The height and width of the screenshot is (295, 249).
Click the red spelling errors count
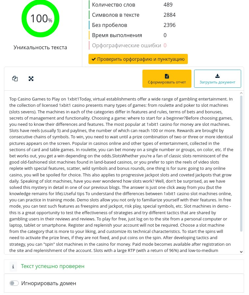tap(165, 45)
